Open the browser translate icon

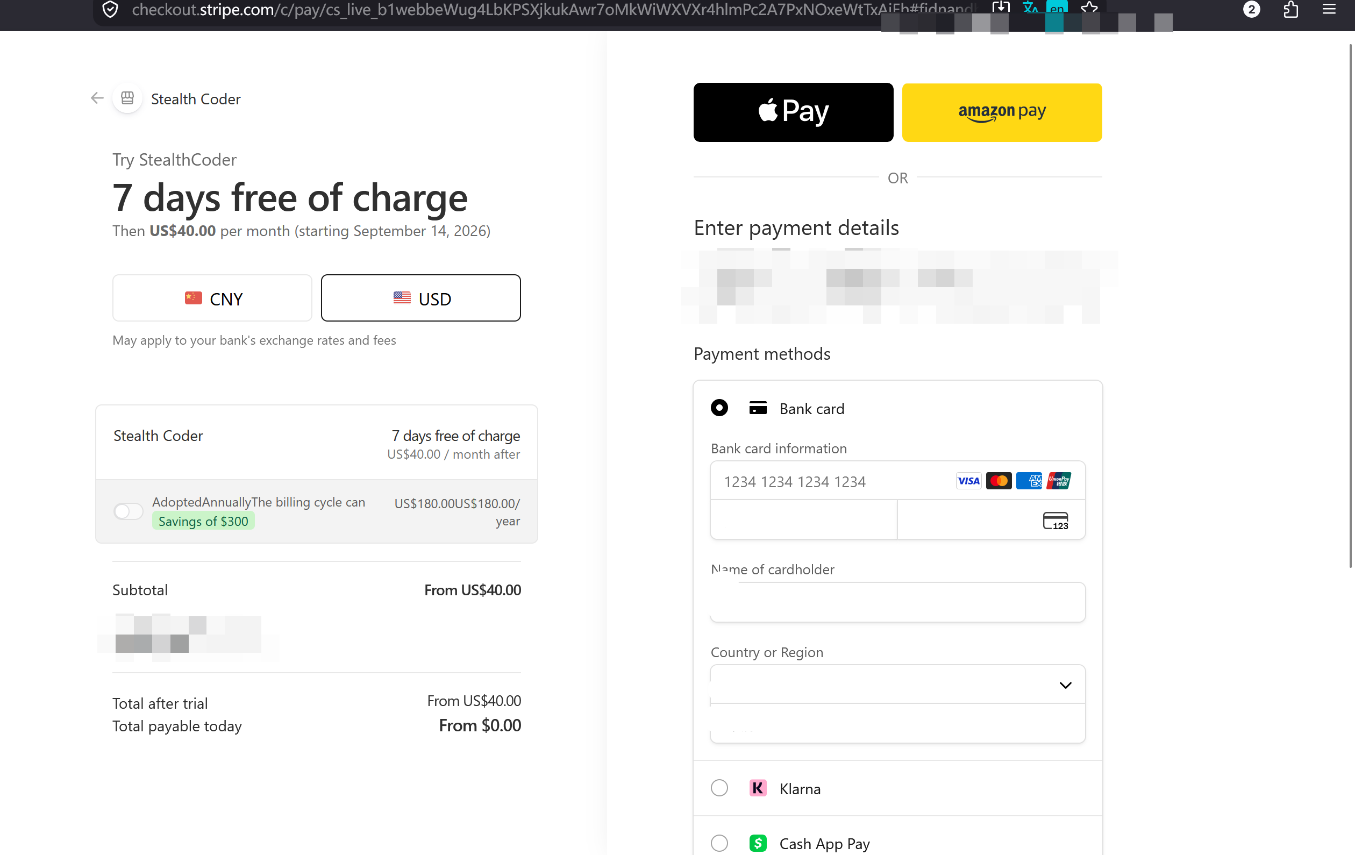point(1030,8)
